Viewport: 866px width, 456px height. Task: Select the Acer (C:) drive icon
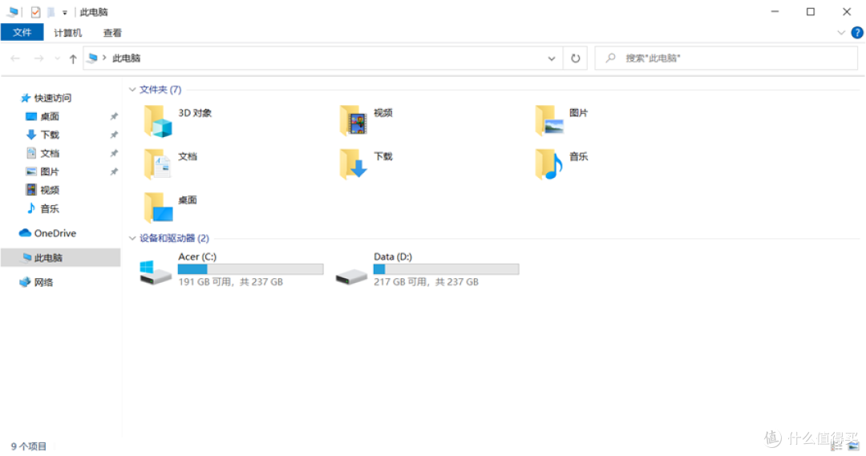tap(156, 272)
